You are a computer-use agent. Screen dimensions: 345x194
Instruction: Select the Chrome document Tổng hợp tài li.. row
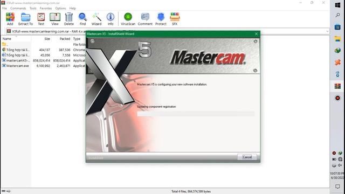point(44,50)
